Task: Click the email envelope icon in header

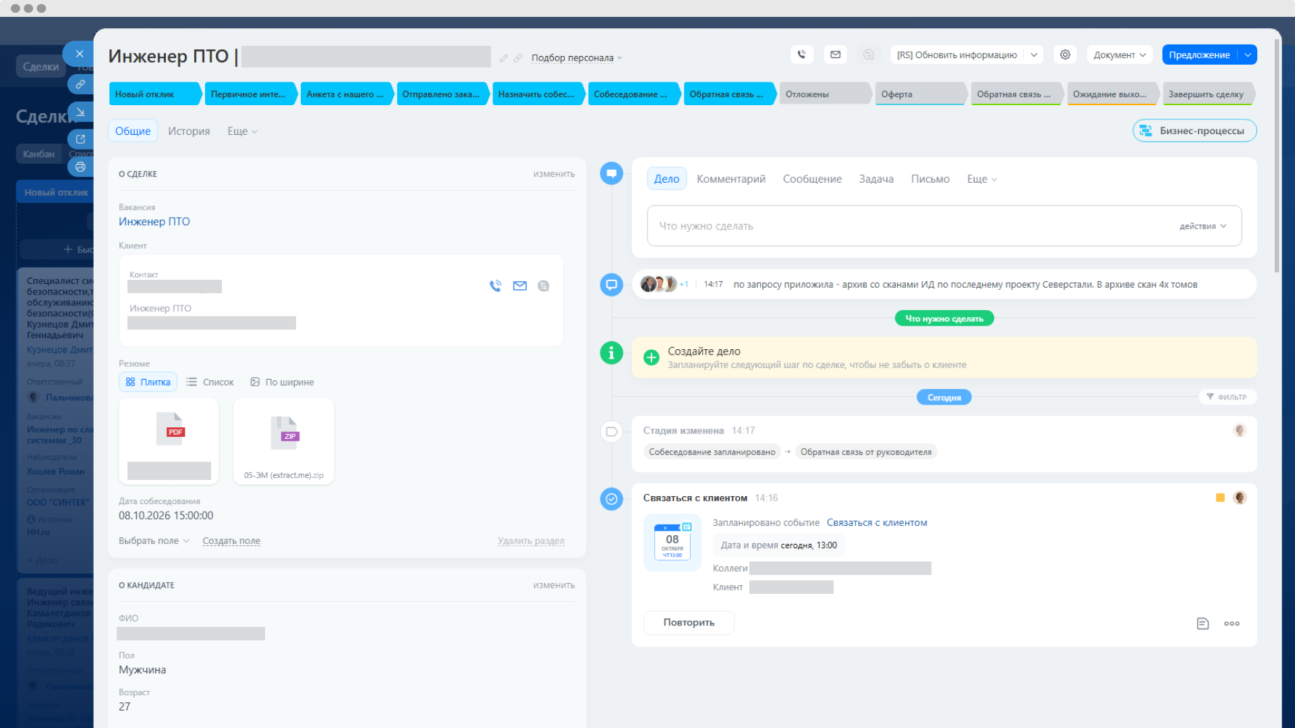Action: (835, 55)
